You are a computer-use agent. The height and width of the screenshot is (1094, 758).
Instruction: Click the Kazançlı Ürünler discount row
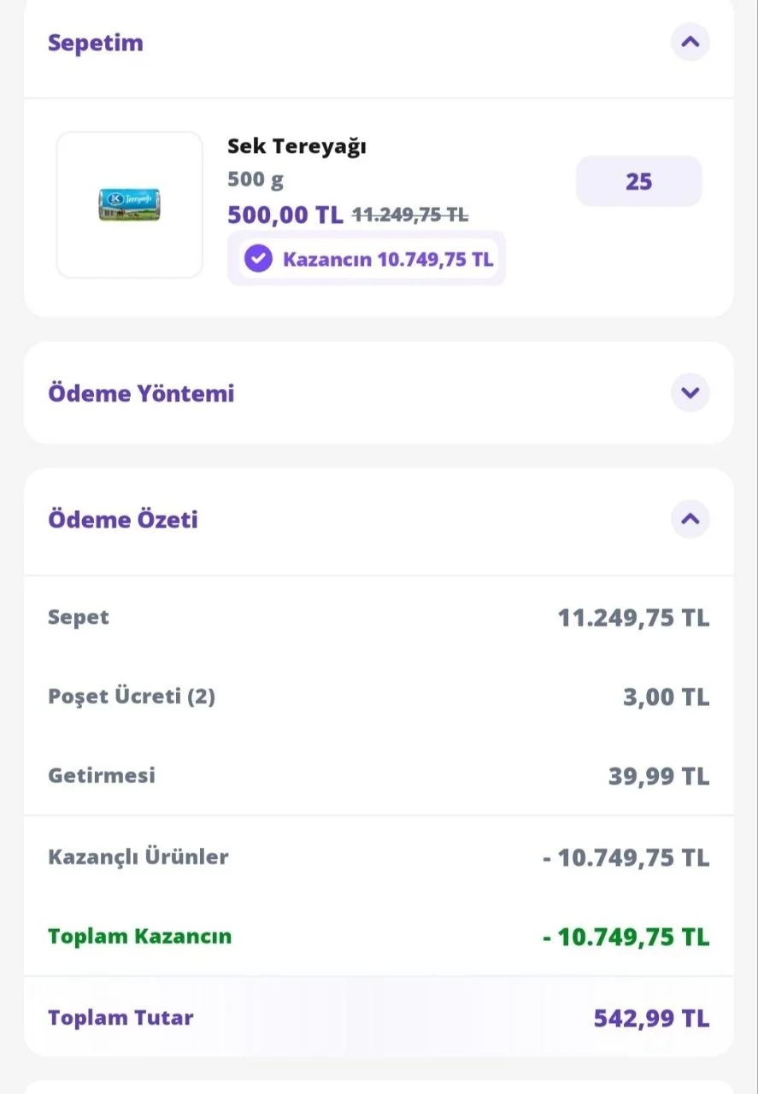[379, 856]
